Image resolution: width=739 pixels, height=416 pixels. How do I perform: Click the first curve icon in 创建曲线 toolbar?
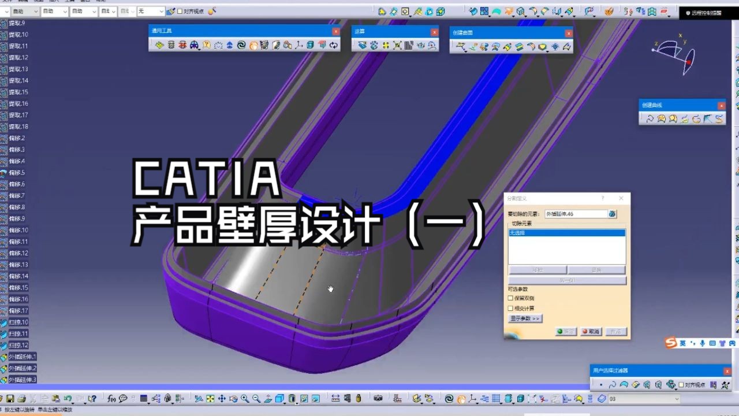pyautogui.click(x=650, y=119)
